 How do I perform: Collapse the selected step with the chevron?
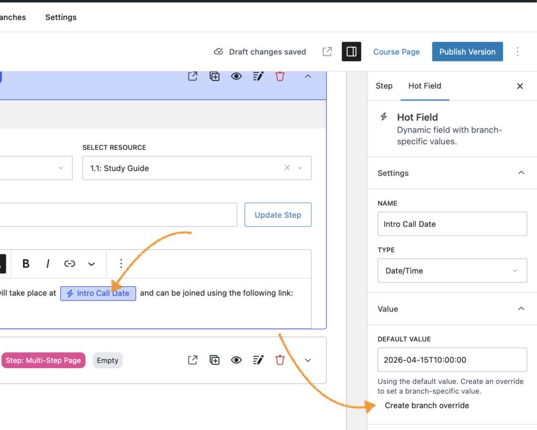coord(308,76)
